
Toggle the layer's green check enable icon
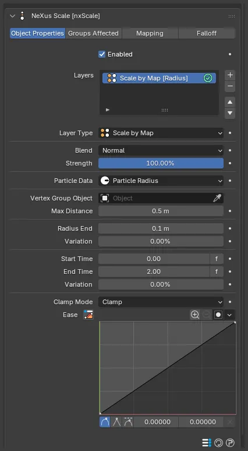207,78
